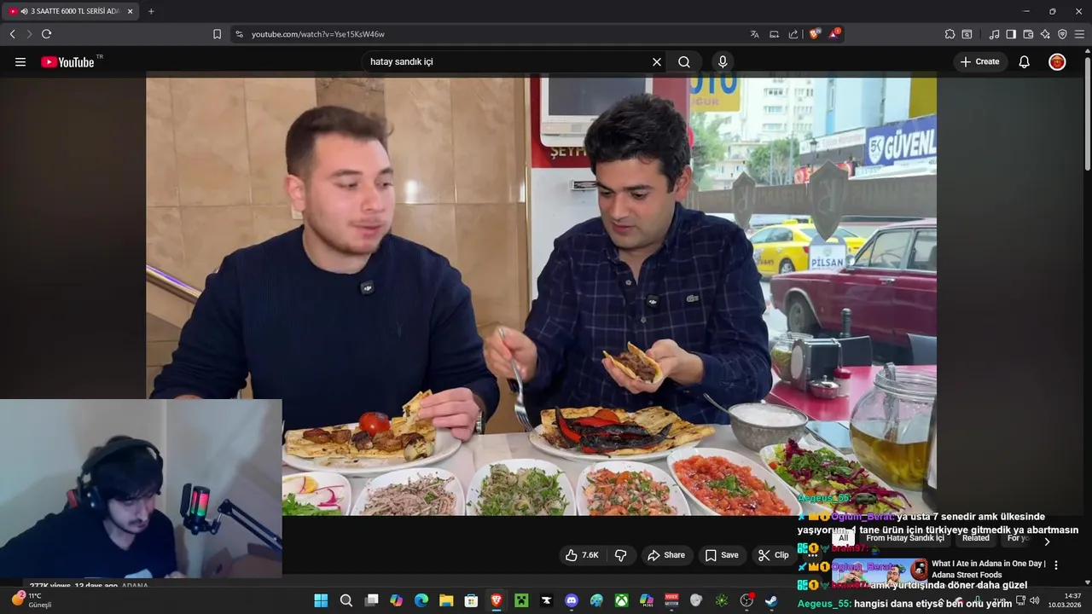Screen dimensions: 1092x614
Task: Clear the search text with the X
Action: [x=657, y=62]
